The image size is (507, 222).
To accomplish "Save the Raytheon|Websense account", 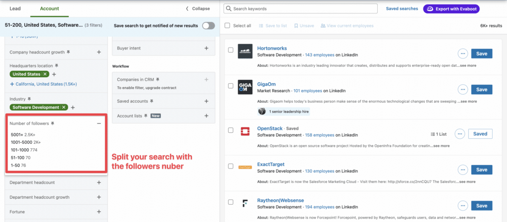I will click(481, 206).
